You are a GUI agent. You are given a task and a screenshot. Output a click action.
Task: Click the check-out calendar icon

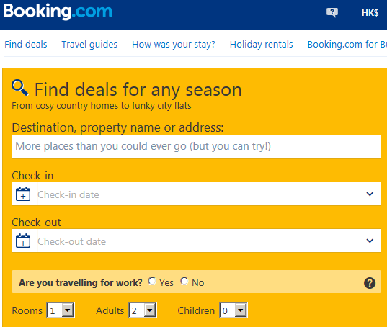(x=23, y=241)
